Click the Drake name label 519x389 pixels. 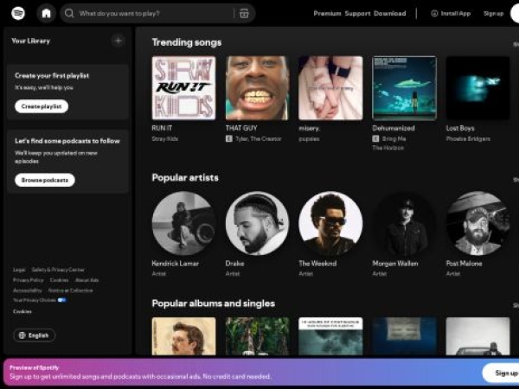[x=234, y=264]
